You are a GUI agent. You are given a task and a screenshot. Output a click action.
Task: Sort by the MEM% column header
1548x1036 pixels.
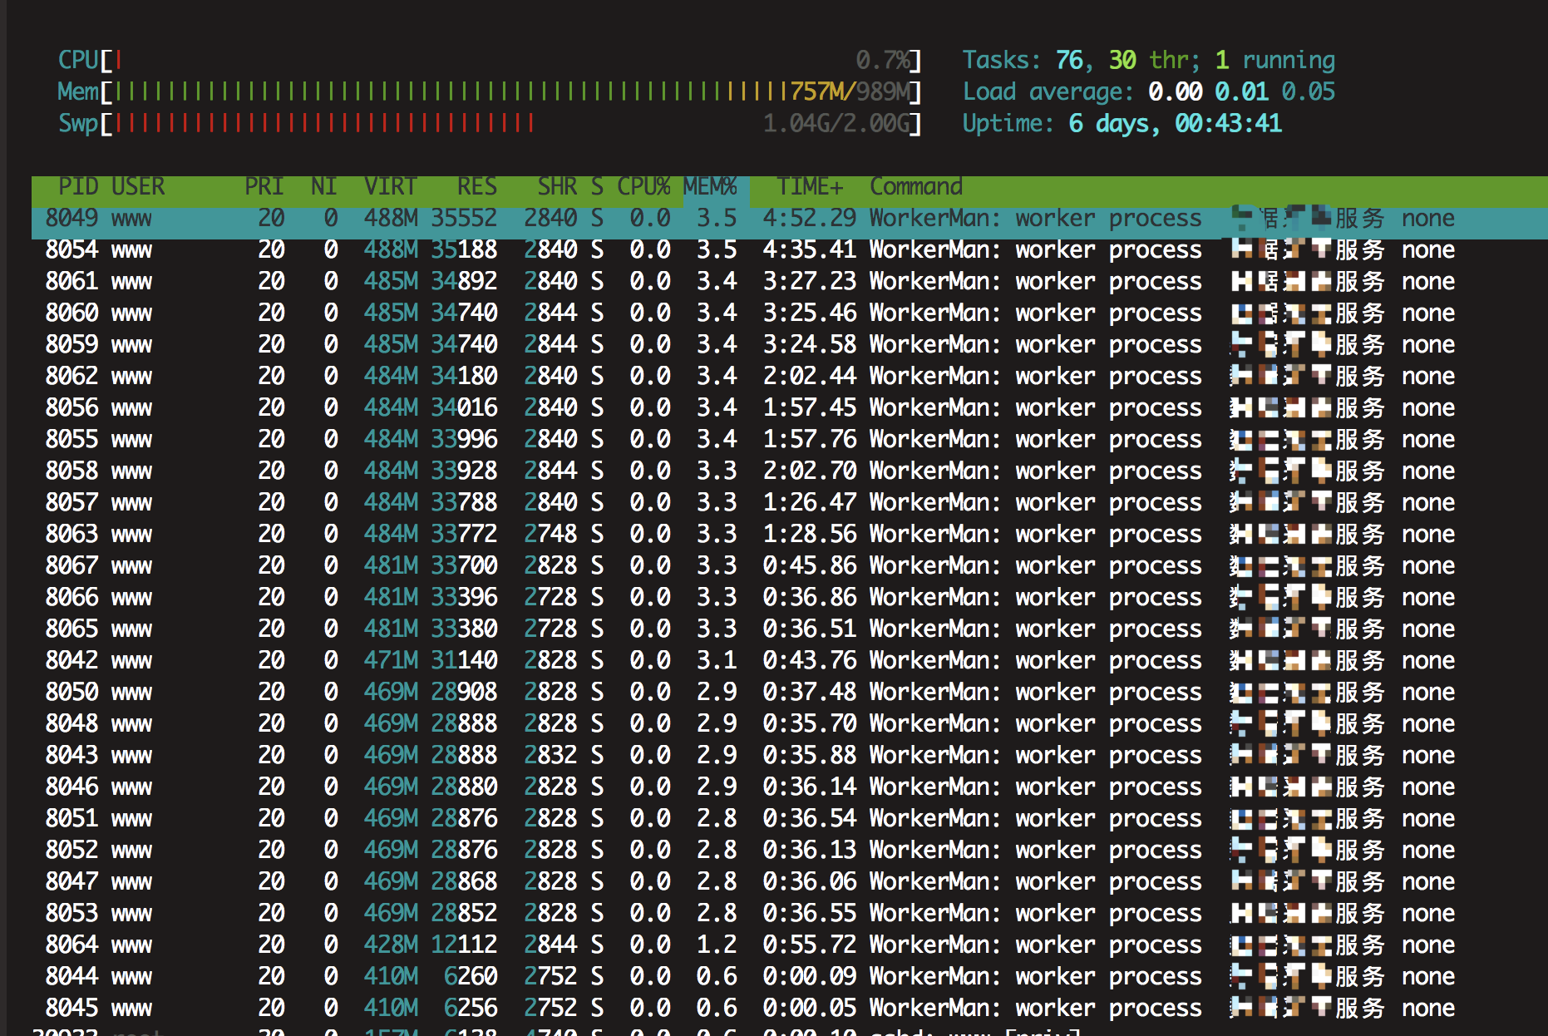710,186
